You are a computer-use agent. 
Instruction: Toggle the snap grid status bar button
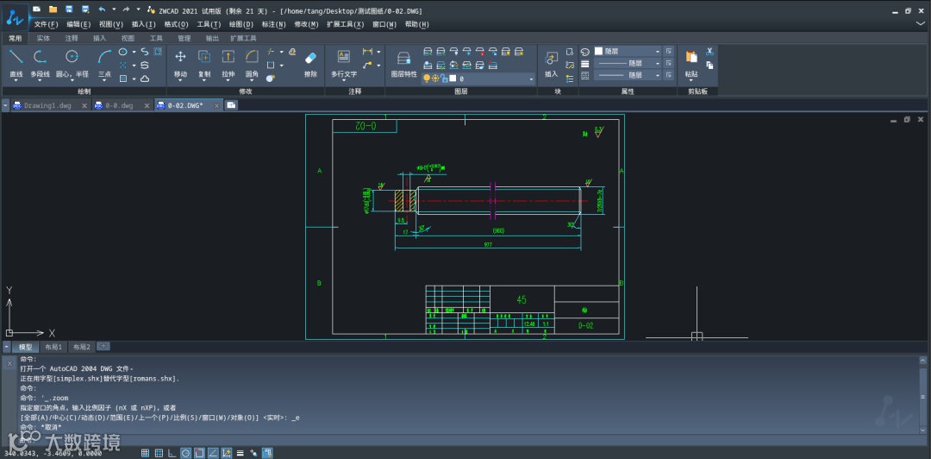(x=145, y=452)
